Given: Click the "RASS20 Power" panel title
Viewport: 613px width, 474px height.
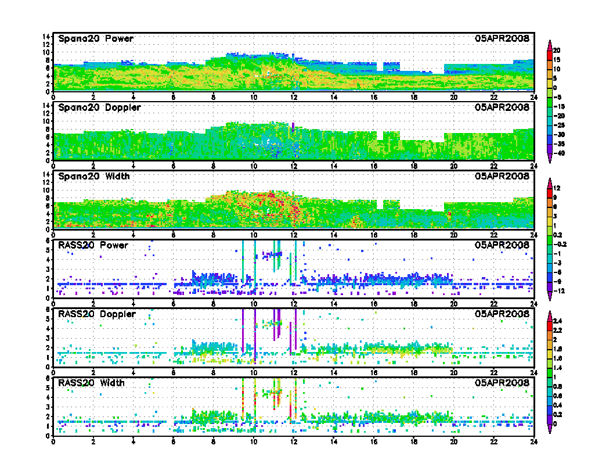Looking at the screenshot, I should [93, 245].
